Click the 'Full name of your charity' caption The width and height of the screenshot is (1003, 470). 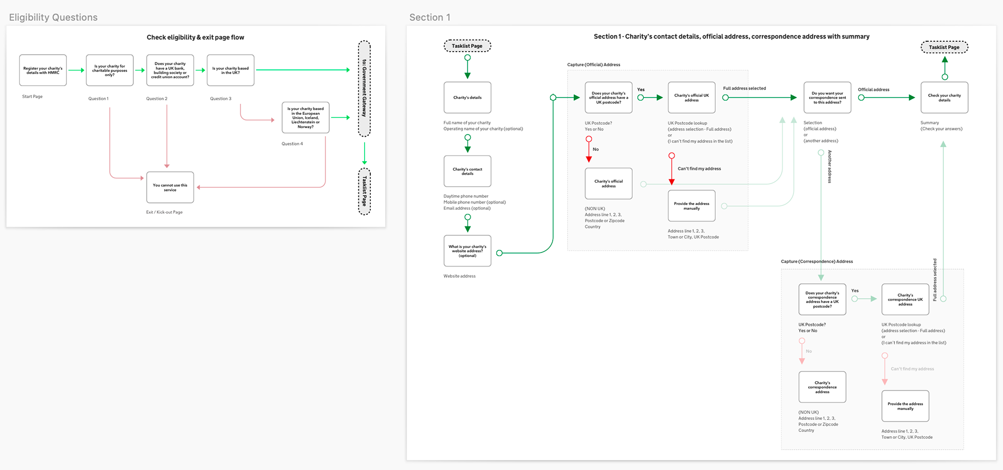tap(467, 123)
